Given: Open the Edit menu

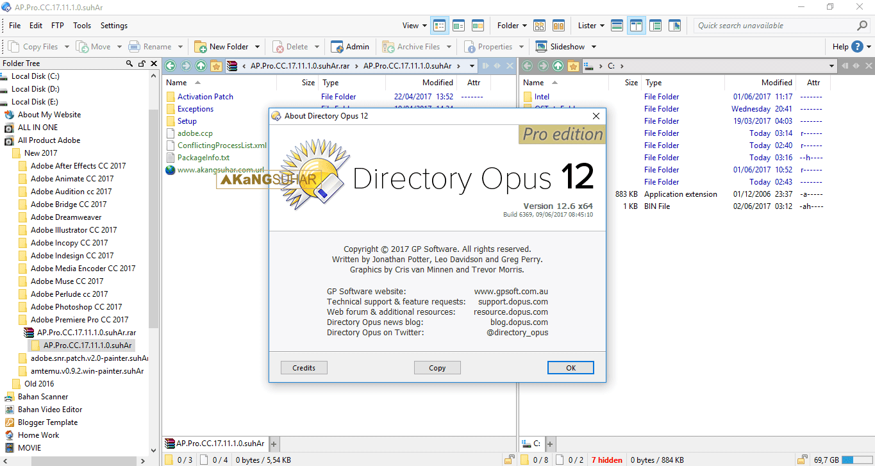Looking at the screenshot, I should tap(36, 26).
